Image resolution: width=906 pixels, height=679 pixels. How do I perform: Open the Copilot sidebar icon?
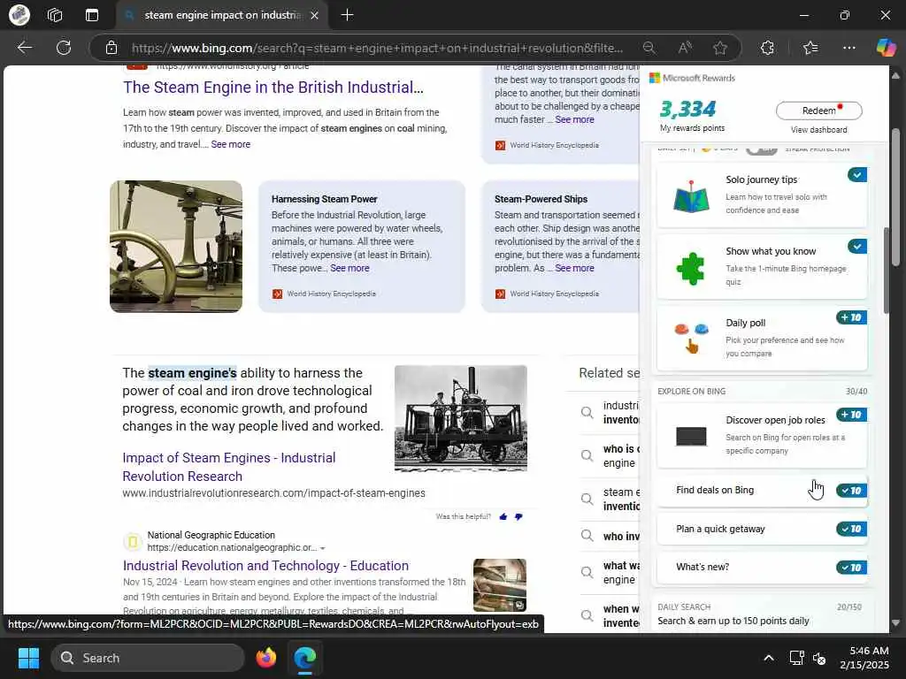[x=886, y=48]
